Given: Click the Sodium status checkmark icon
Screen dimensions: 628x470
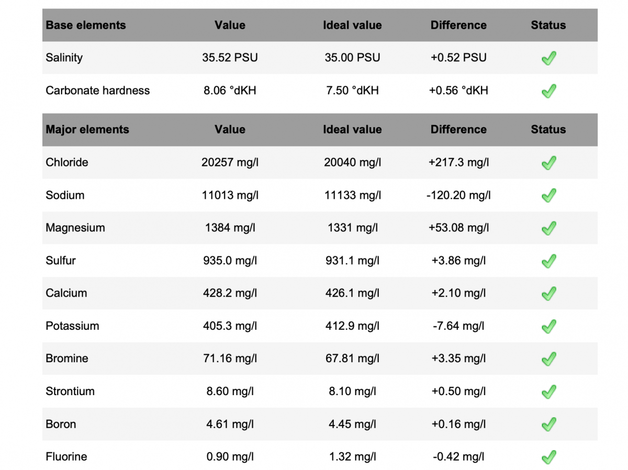Looking at the screenshot, I should [x=548, y=196].
